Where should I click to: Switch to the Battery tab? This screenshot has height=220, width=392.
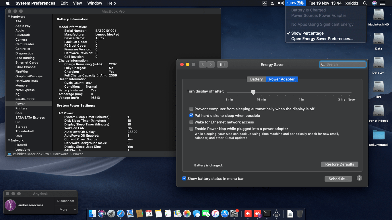click(x=256, y=79)
